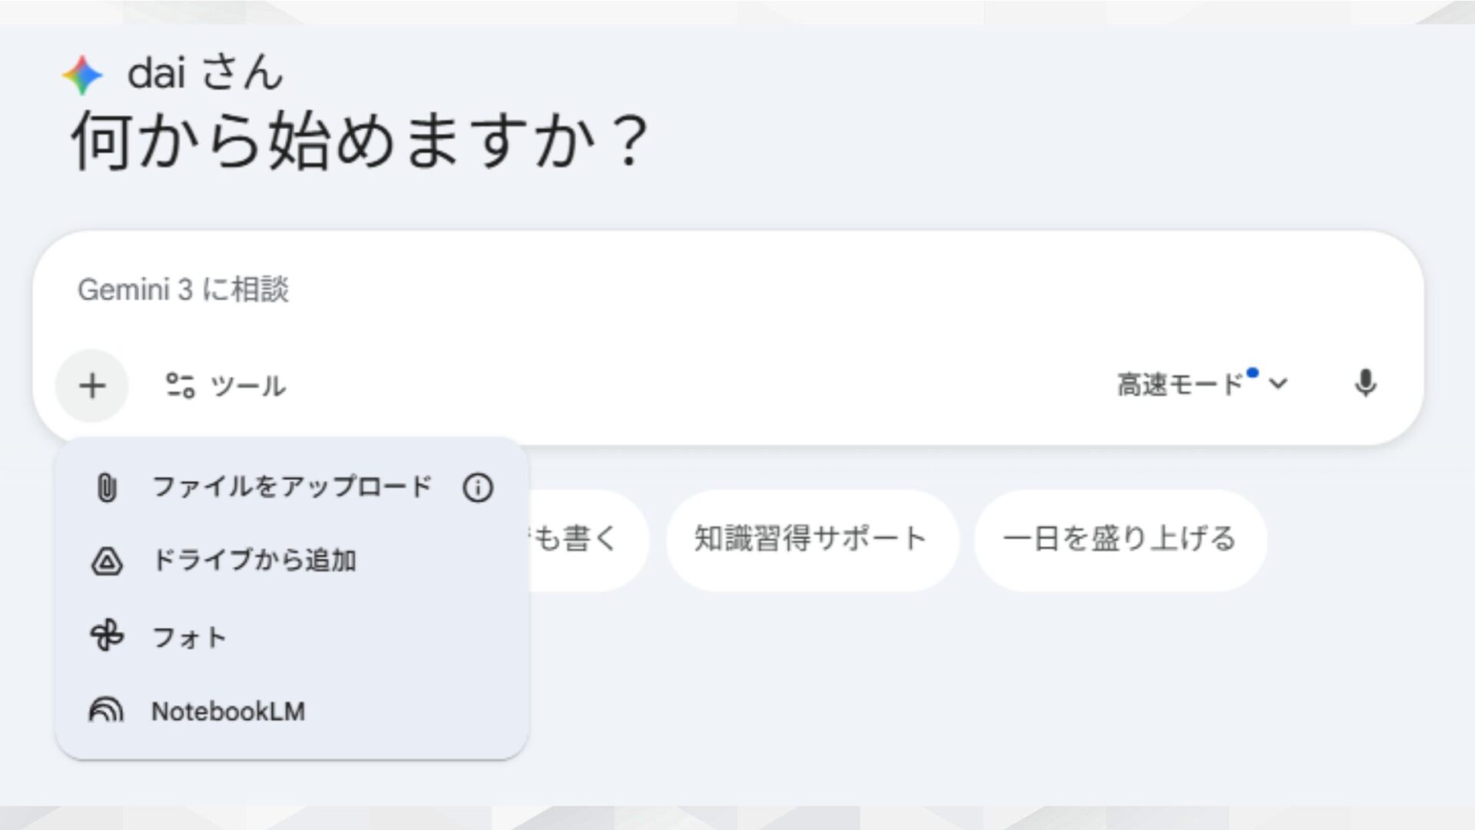Click the Gemini sparkle logo
Image resolution: width=1475 pixels, height=830 pixels.
coord(81,73)
